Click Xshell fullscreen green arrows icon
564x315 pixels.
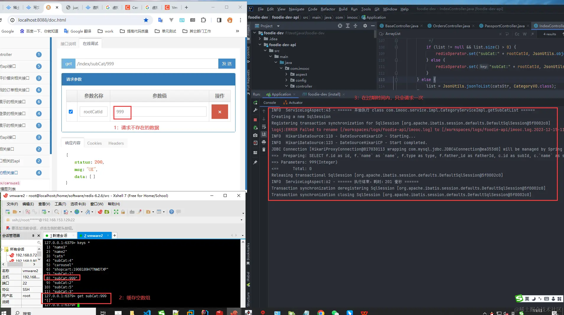pyautogui.click(x=116, y=212)
